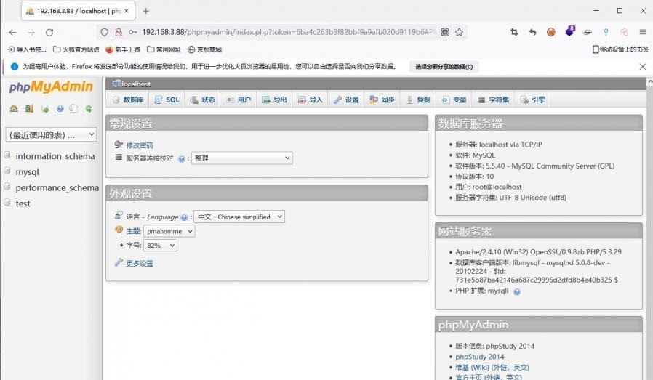Switch to the 导入 tab
The width and height of the screenshot is (653, 380).
click(x=311, y=100)
